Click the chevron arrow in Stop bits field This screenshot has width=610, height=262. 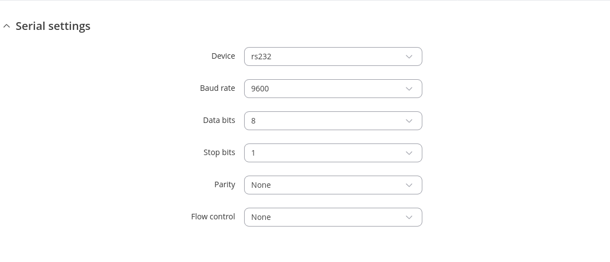tap(409, 153)
